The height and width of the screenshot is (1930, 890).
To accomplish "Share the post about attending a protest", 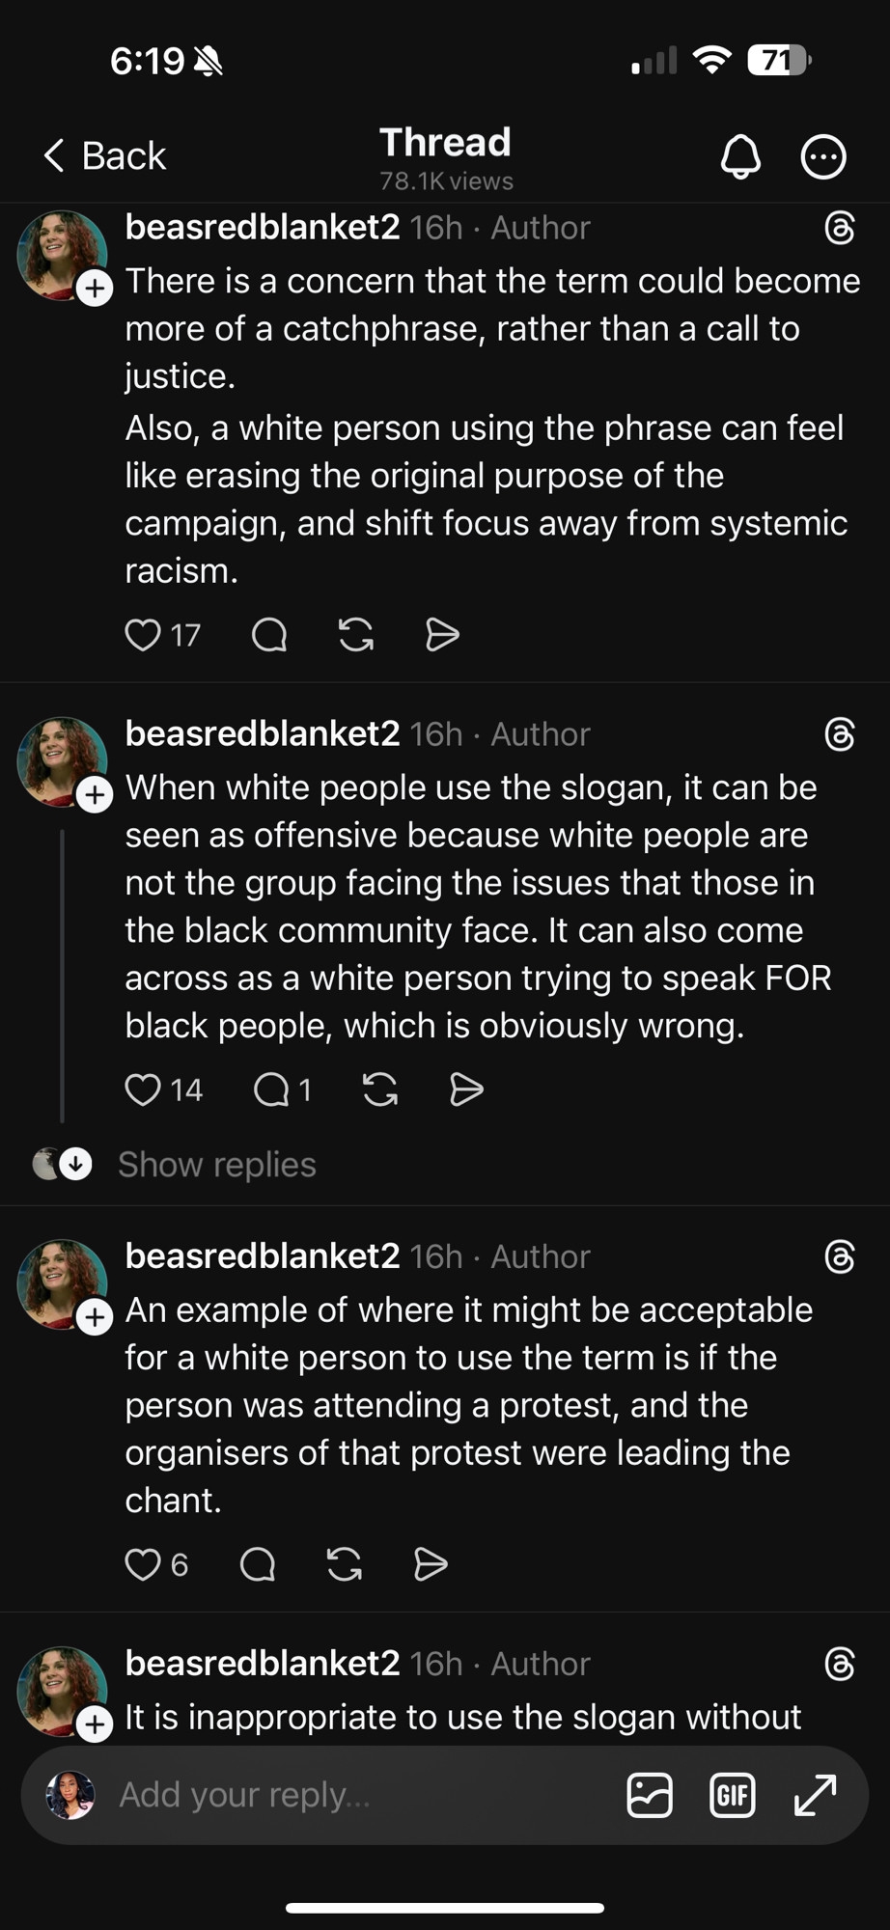I will tap(431, 1564).
